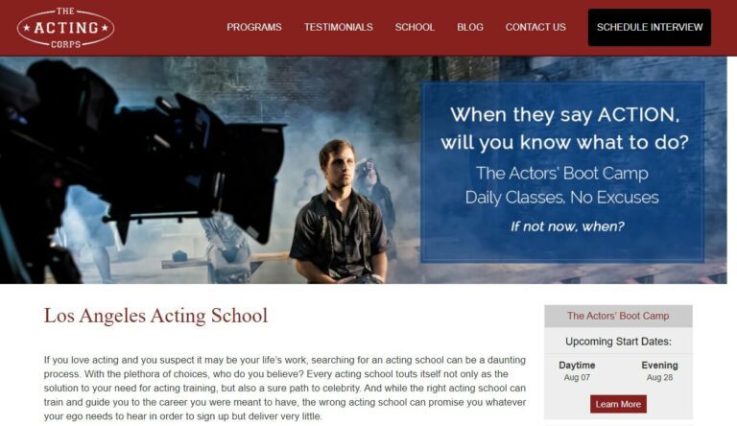The height and width of the screenshot is (426, 737).
Task: Open the School menu item
Action: point(415,27)
